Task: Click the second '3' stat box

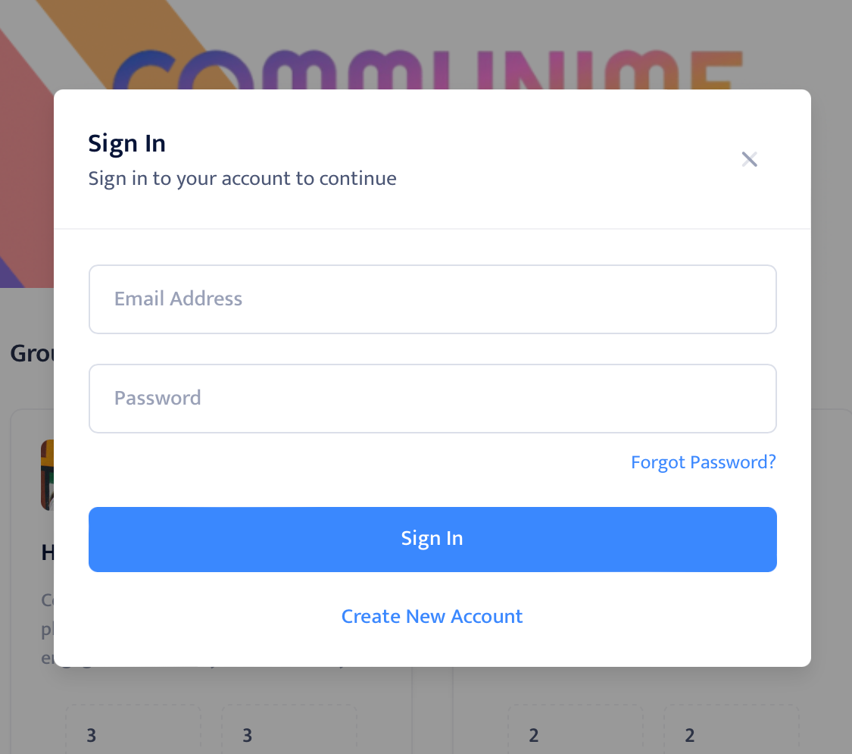Action: 289,734
